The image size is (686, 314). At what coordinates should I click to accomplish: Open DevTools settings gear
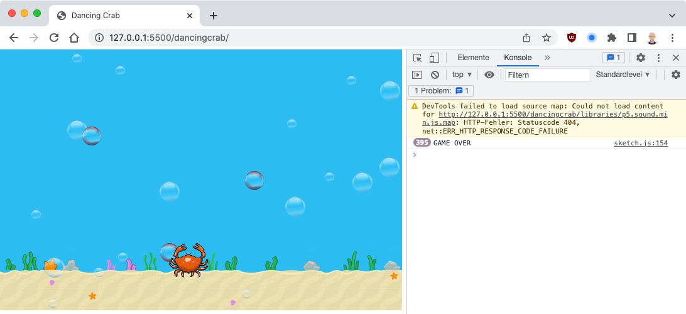point(641,58)
